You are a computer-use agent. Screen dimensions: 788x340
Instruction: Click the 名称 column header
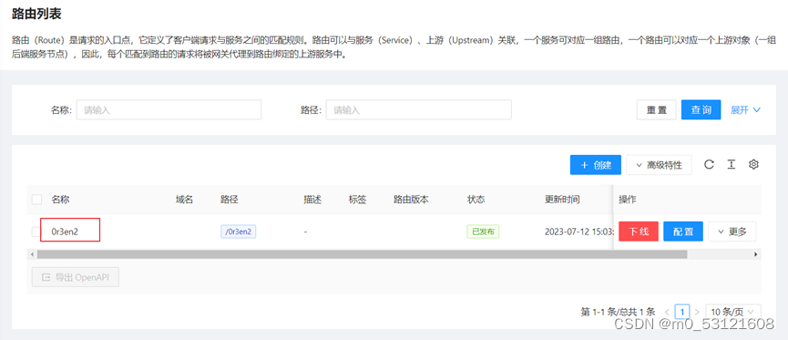[x=60, y=200]
